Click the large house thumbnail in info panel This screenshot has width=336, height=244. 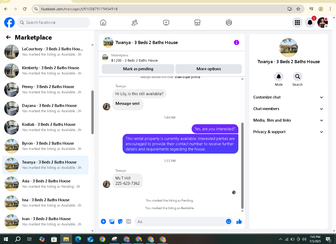pyautogui.click(x=288, y=48)
